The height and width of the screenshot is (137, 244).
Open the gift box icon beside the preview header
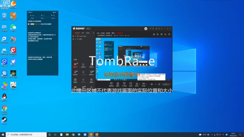click(154, 34)
